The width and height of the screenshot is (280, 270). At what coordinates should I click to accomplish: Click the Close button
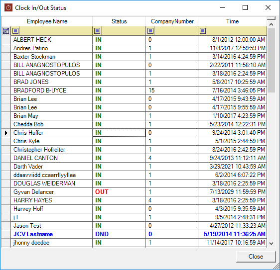coord(256,257)
